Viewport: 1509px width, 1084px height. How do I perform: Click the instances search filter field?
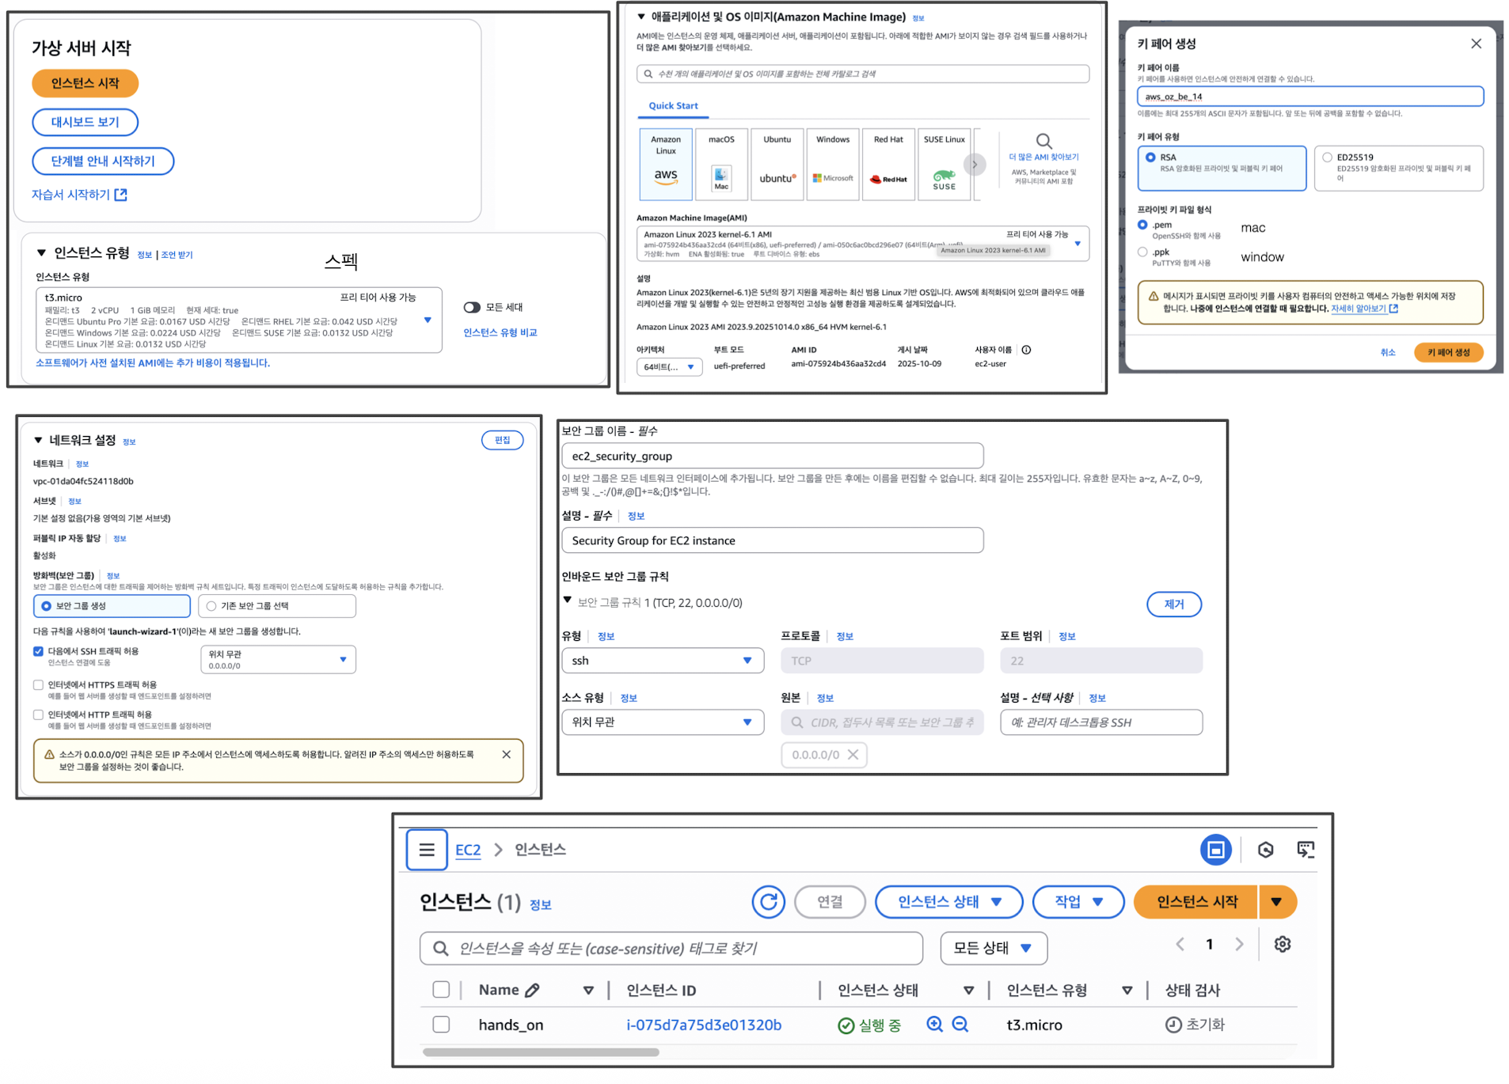(x=671, y=948)
